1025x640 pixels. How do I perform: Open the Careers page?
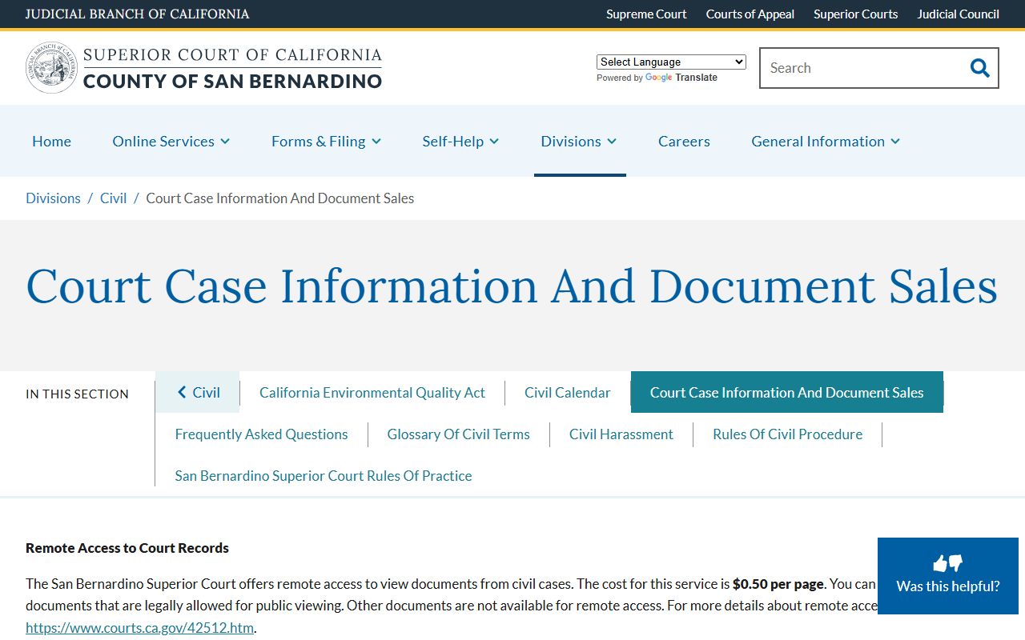(684, 141)
